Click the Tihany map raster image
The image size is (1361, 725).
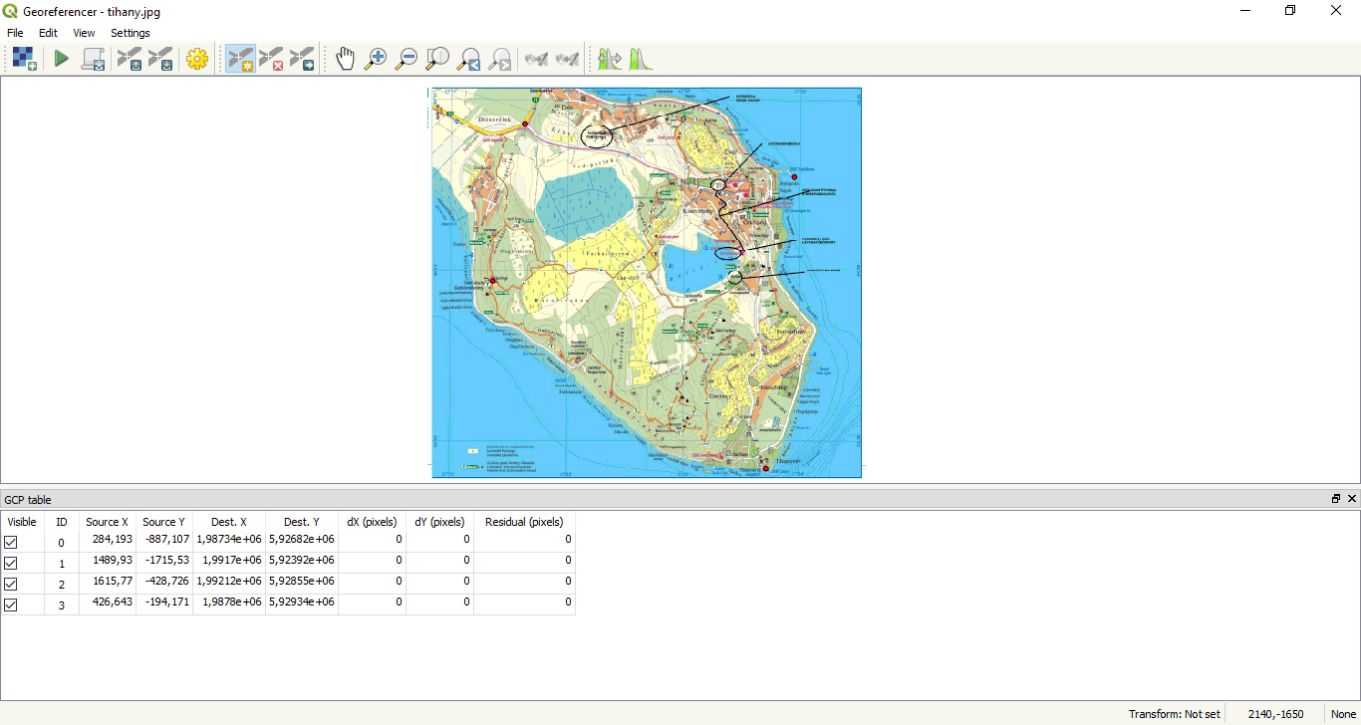coord(647,283)
